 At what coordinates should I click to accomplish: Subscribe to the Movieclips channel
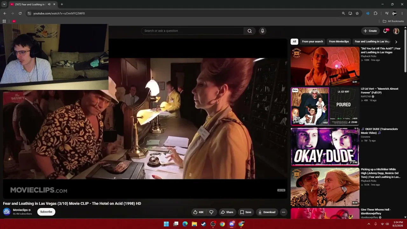(46, 212)
